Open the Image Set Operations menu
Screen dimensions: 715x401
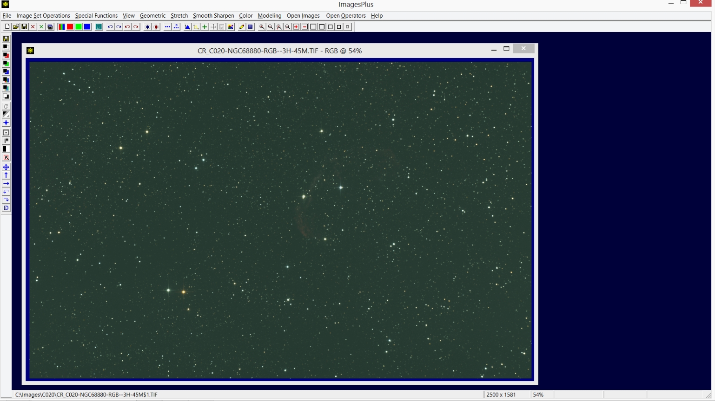43,16
